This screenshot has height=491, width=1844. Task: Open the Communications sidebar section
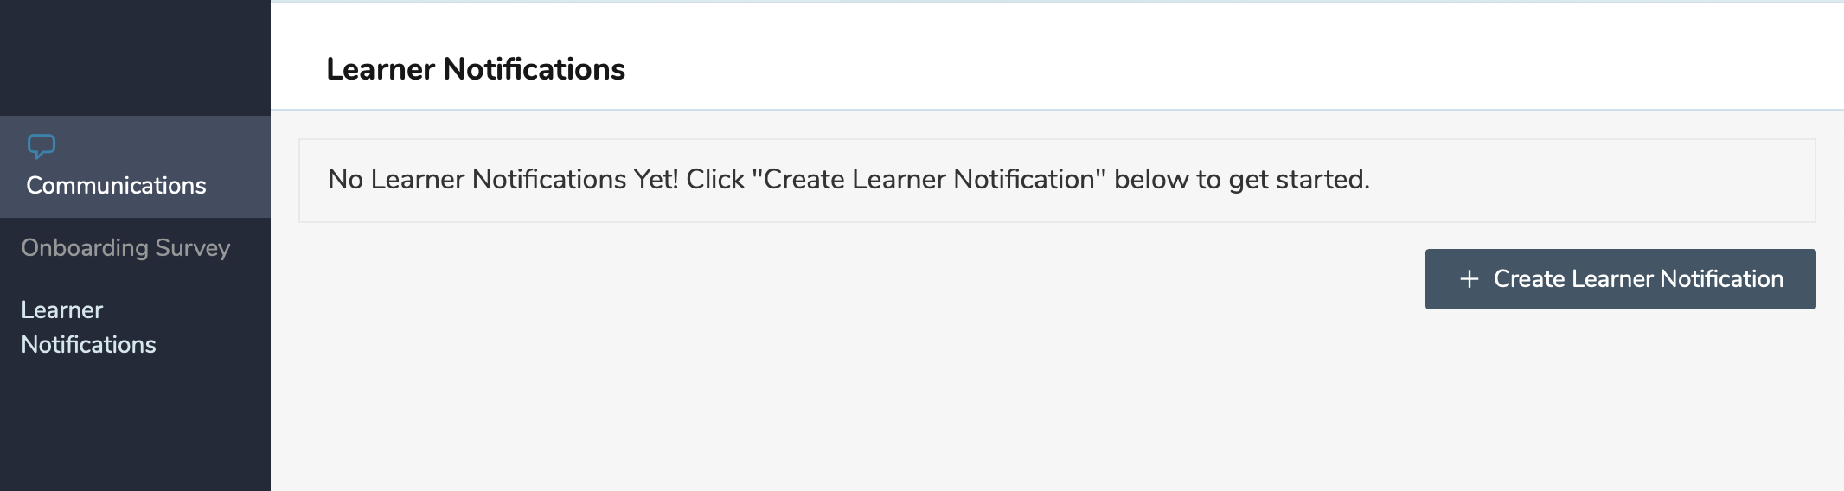[x=116, y=185]
